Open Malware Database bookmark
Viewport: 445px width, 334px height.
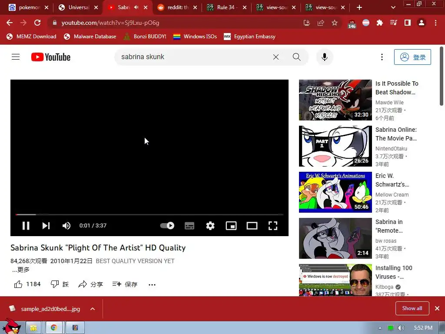90,37
